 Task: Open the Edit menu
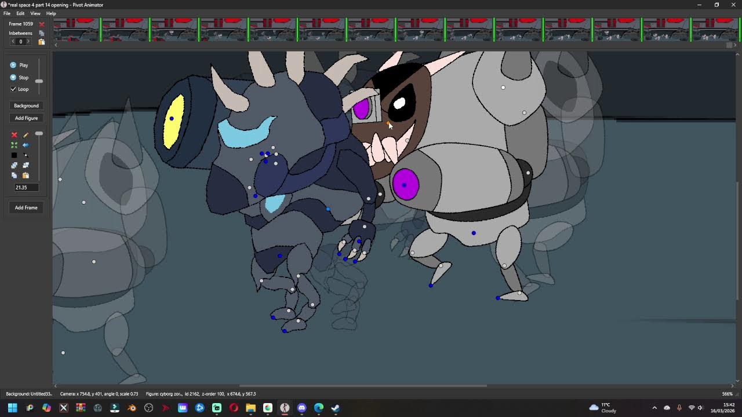coord(20,13)
